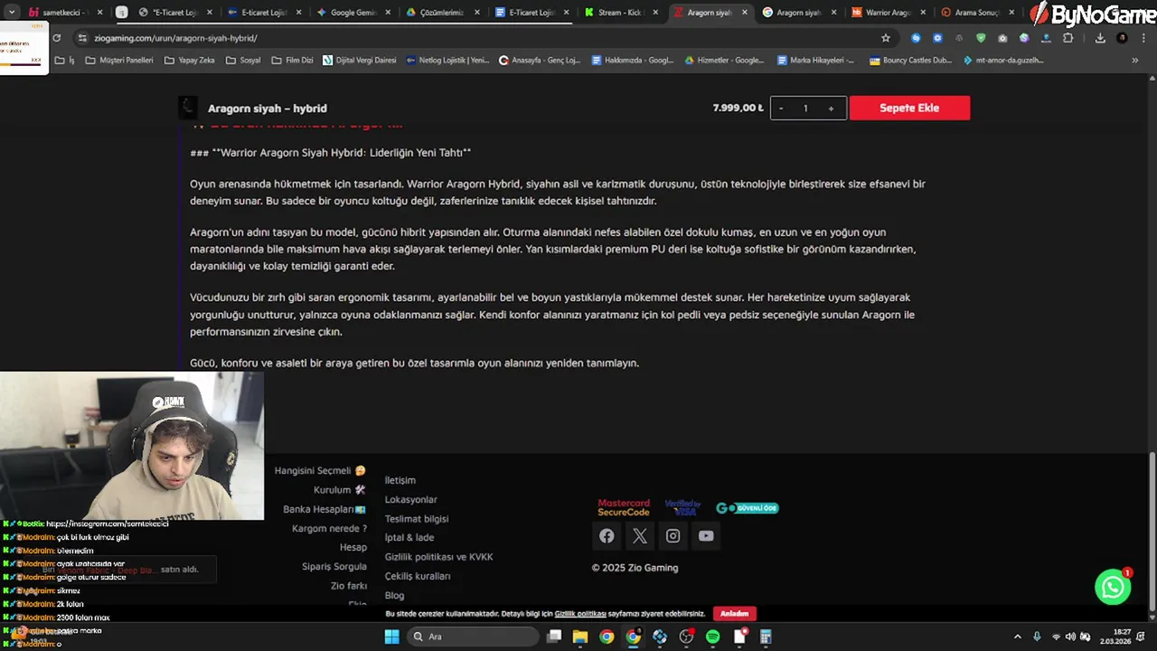The width and height of the screenshot is (1157, 651).
Task: Switch to the Çözümlerimiz tab
Action: point(440,13)
